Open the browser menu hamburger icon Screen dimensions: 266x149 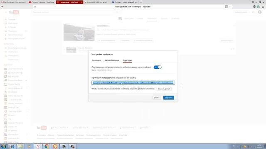click(x=253, y=2)
